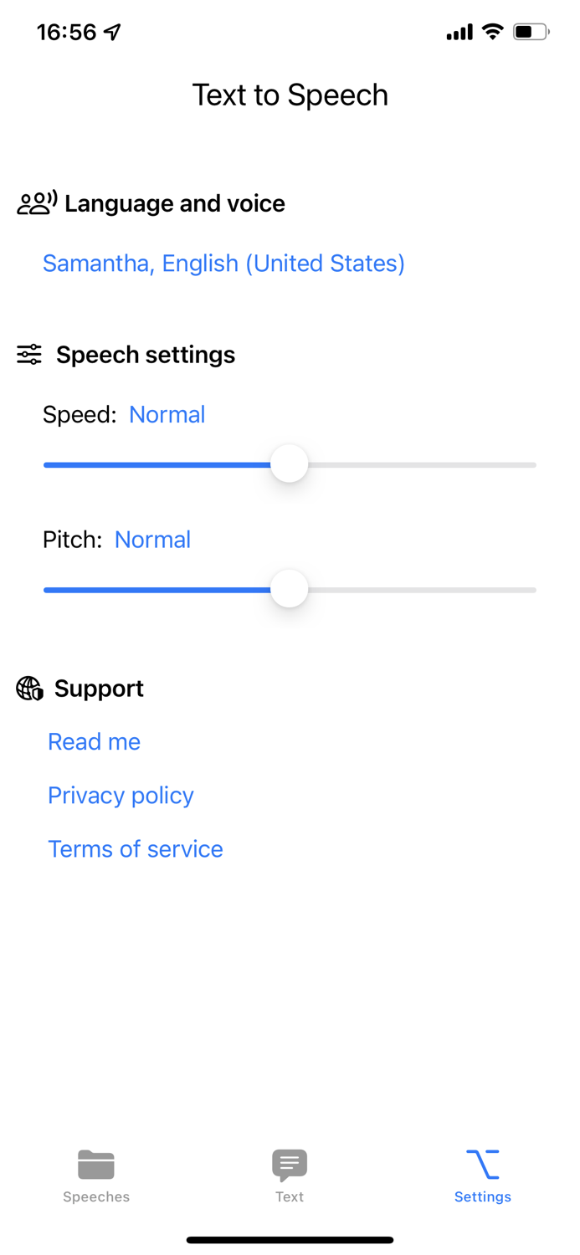Select the Settings tab
The height and width of the screenshot is (1255, 580).
point(482,1174)
